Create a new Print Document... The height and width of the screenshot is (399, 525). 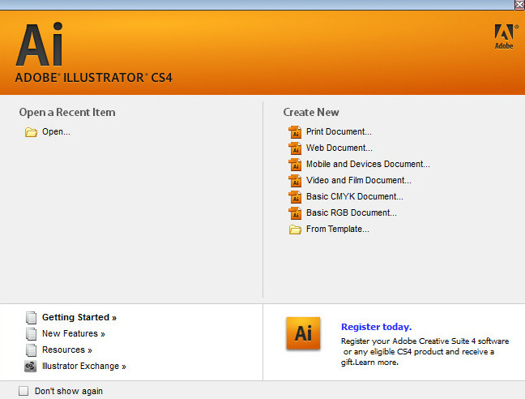[339, 131]
